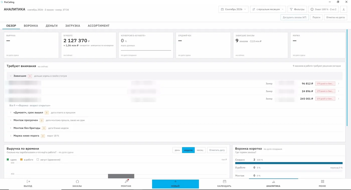Open the Сентябрь 2026 date dropdown
The height and width of the screenshot is (190, 351).
click(x=233, y=9)
